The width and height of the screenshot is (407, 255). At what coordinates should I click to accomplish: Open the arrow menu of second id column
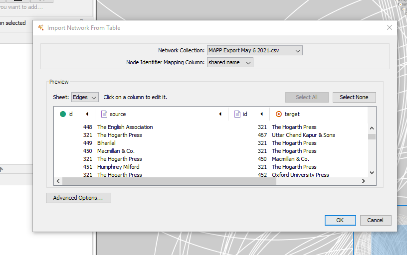(261, 114)
